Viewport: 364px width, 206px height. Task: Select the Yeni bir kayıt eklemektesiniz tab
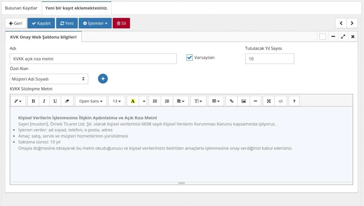(x=77, y=8)
